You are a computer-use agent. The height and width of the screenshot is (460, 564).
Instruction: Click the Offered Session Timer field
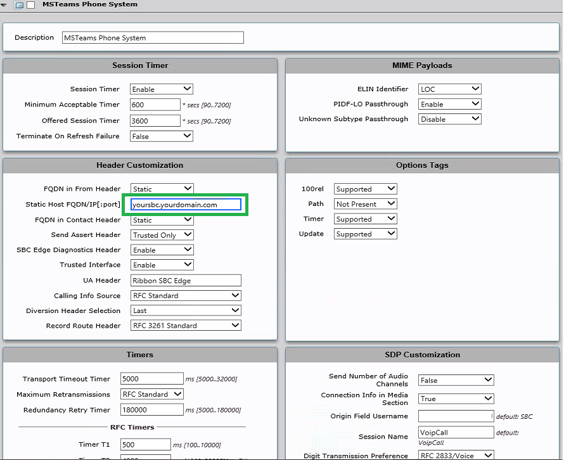point(155,120)
